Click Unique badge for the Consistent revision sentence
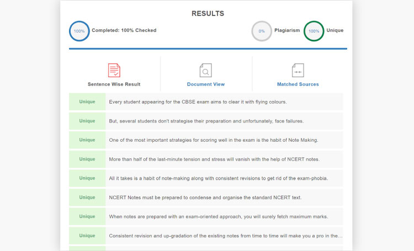The image size is (414, 251). click(87, 236)
